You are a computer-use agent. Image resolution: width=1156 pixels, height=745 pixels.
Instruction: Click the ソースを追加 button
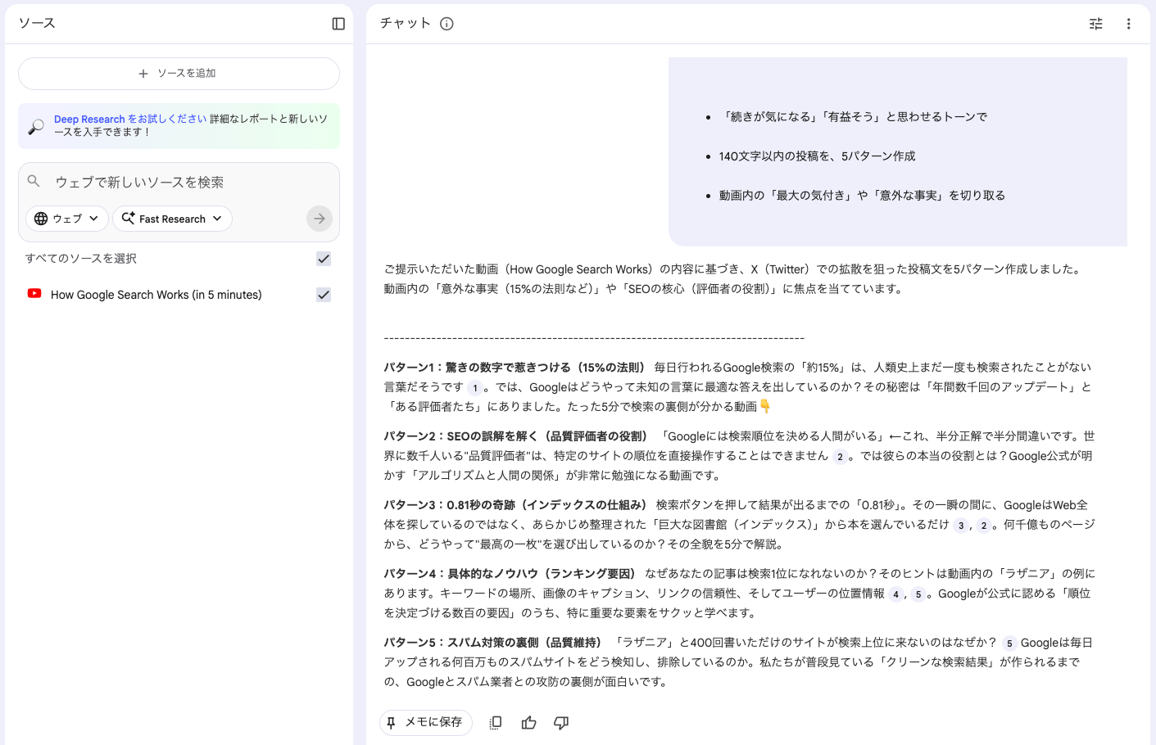179,73
